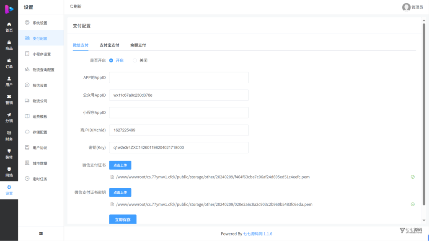Viewport: 429px width, 241px height.
Task: Click the vertical scrollbar thumb
Action: pos(424,114)
